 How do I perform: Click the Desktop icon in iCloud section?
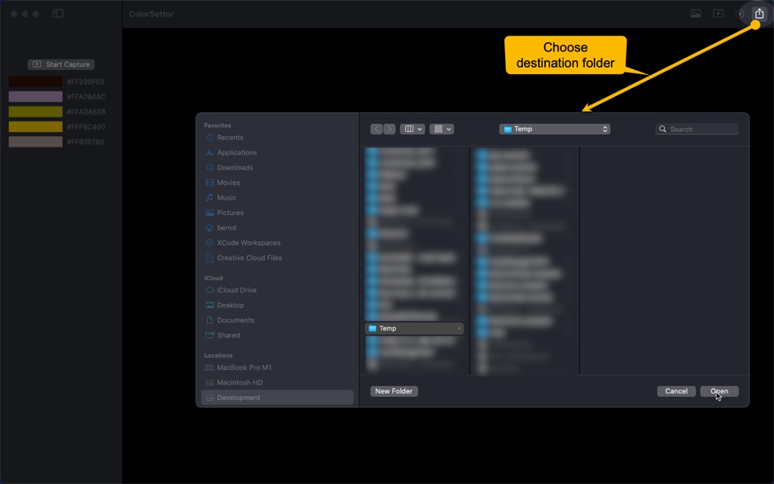tap(209, 306)
